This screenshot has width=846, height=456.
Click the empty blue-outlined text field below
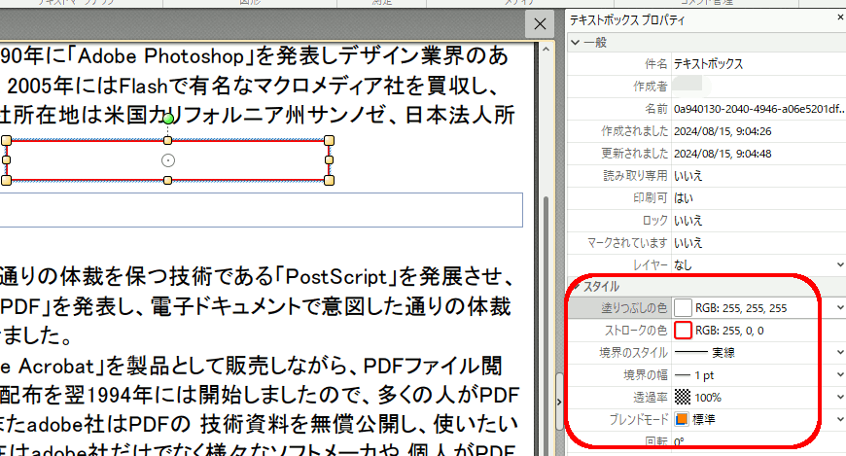[262, 210]
